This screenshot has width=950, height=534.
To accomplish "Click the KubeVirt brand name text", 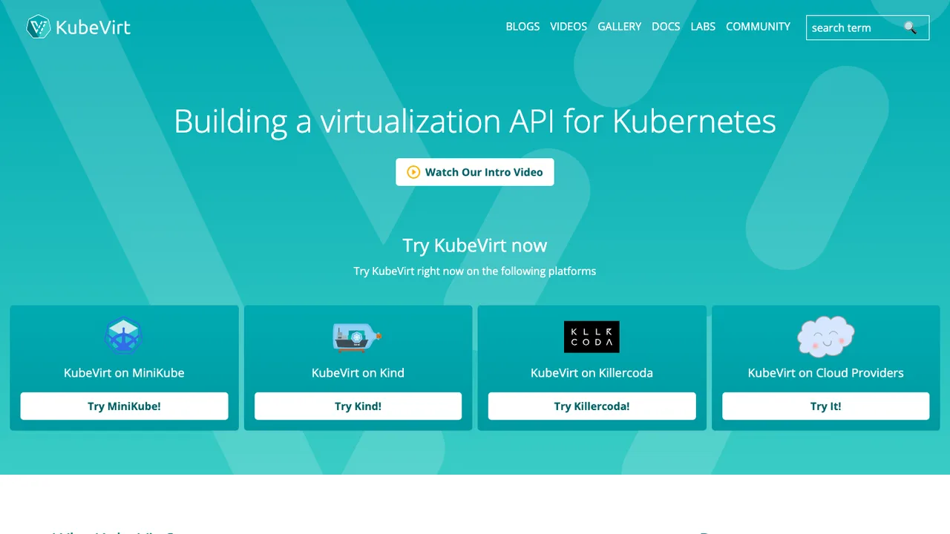I will (x=93, y=28).
